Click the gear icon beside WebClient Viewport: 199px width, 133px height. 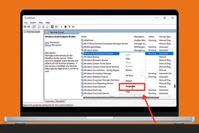pos(82,40)
